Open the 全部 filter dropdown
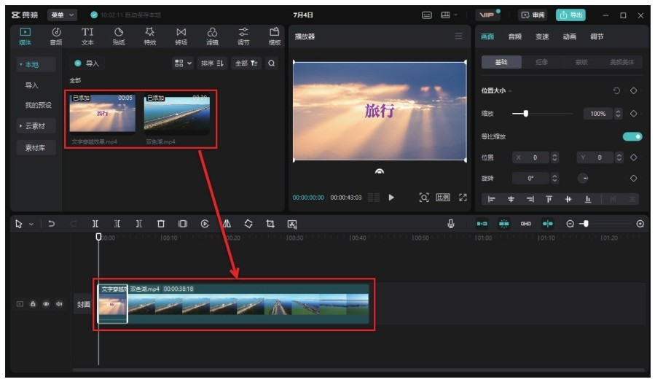The width and height of the screenshot is (655, 382). point(246,63)
